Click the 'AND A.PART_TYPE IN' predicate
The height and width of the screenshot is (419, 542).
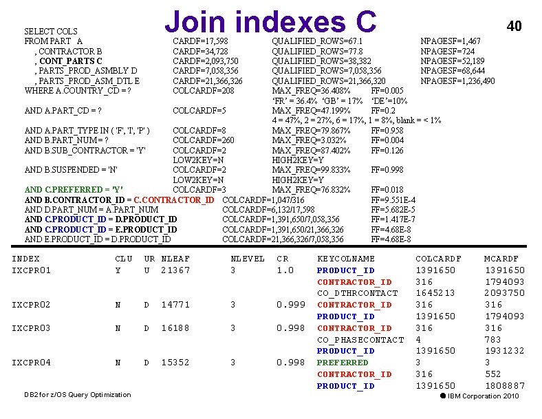pos(87,131)
